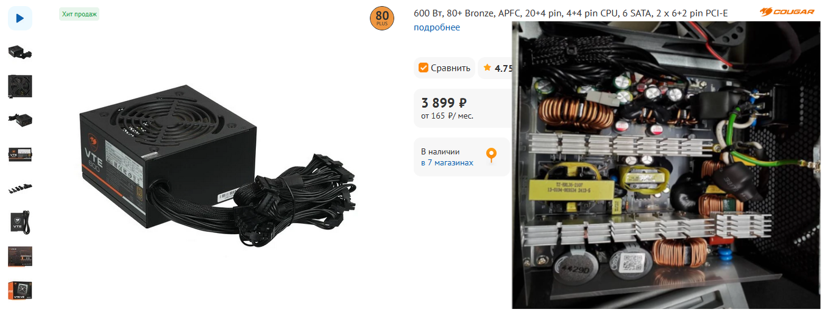This screenshot has height=312, width=825.
Task: Toggle the Сравнить checkbox
Action: tap(423, 68)
